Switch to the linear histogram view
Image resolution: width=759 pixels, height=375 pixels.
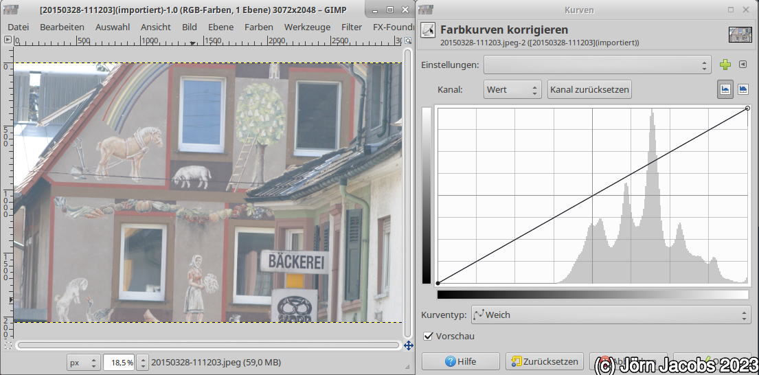click(x=725, y=89)
